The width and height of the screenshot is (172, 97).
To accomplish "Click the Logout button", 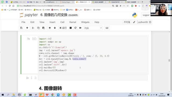I will pyautogui.click(x=146, y=15).
